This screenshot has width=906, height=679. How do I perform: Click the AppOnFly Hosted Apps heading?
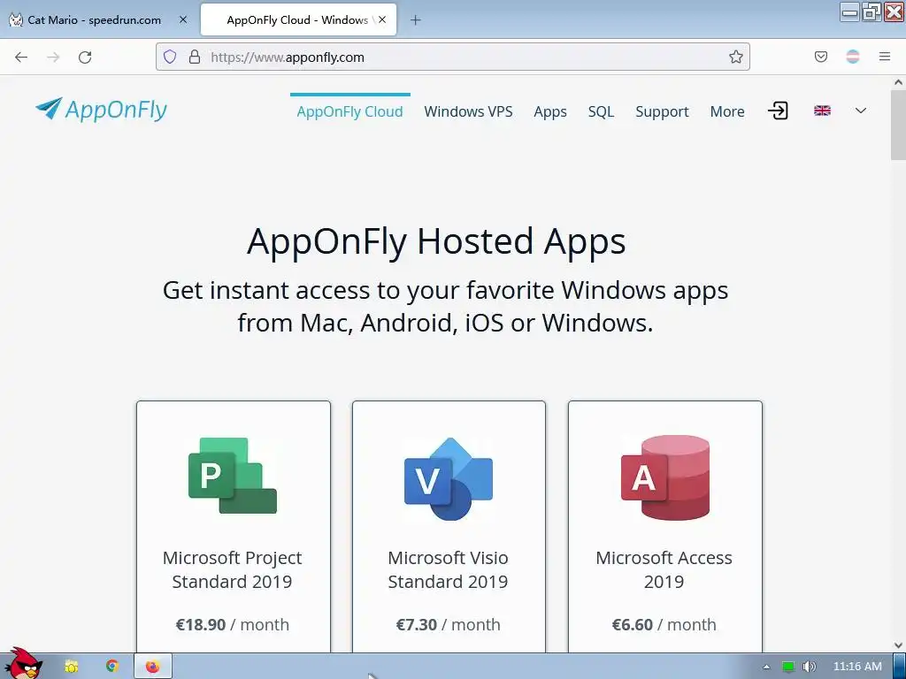(x=436, y=241)
